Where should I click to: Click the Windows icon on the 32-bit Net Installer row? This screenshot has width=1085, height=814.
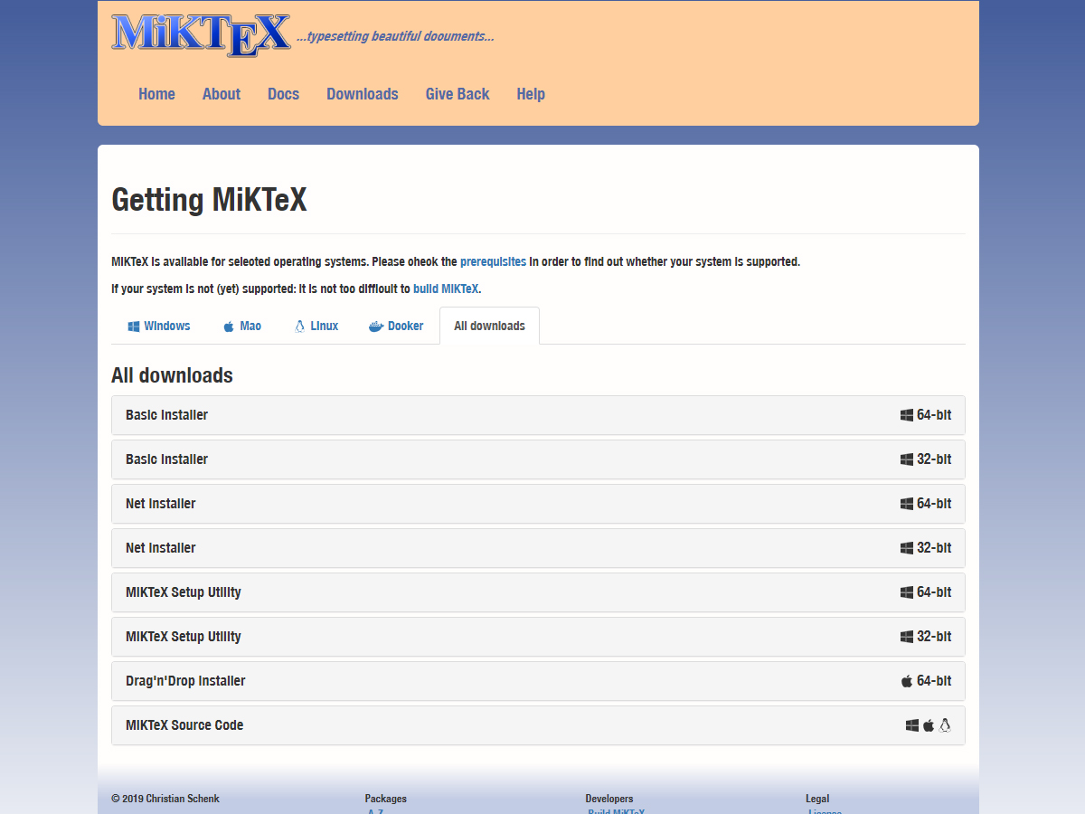pos(907,548)
